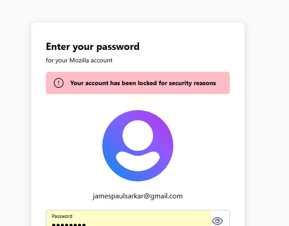Click the 'Password' field label
This screenshot has width=289, height=226.
point(62,216)
